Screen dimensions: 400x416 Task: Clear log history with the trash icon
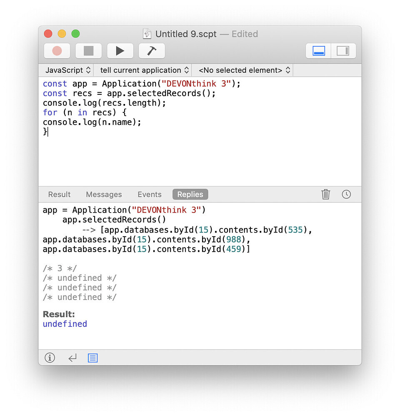pyautogui.click(x=326, y=194)
